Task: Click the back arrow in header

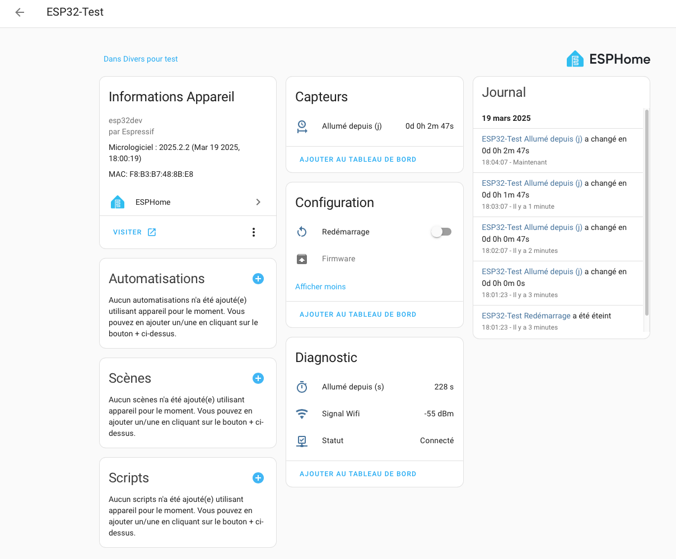Action: (20, 12)
